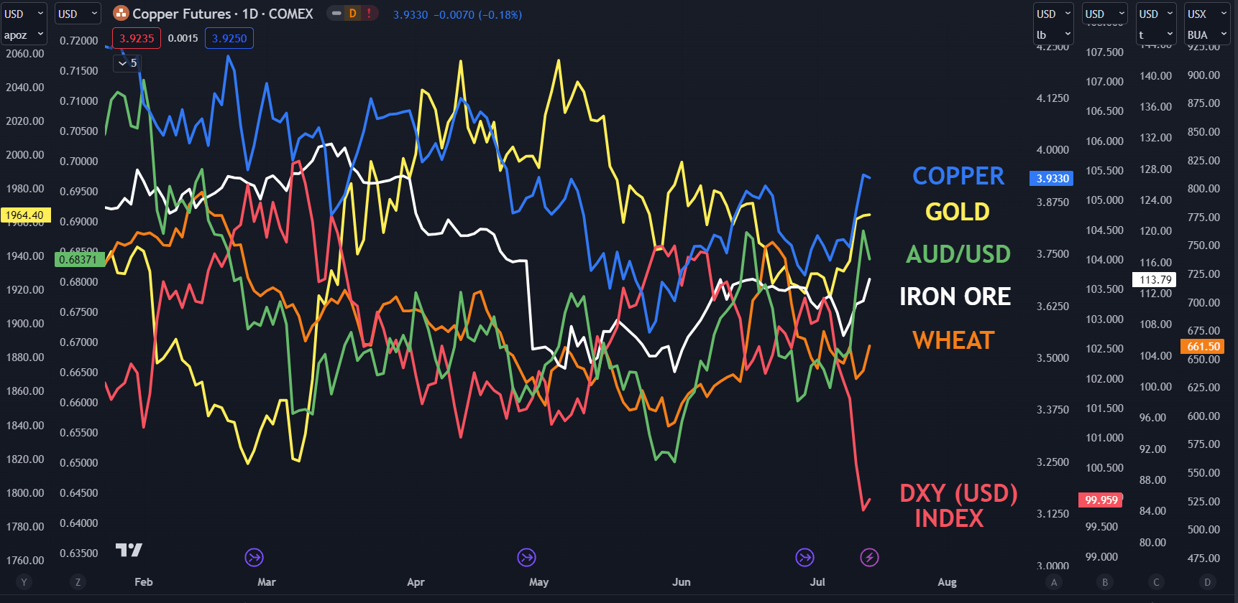
Task: Click the 0.70000 value on AUD/USD scale
Action: coord(79,161)
